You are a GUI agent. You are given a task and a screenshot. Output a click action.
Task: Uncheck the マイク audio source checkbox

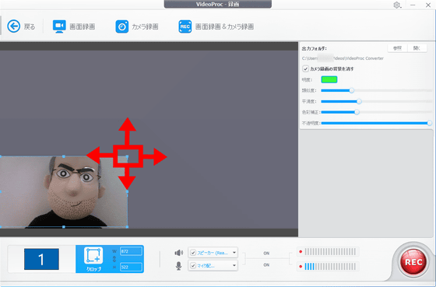[193, 266]
